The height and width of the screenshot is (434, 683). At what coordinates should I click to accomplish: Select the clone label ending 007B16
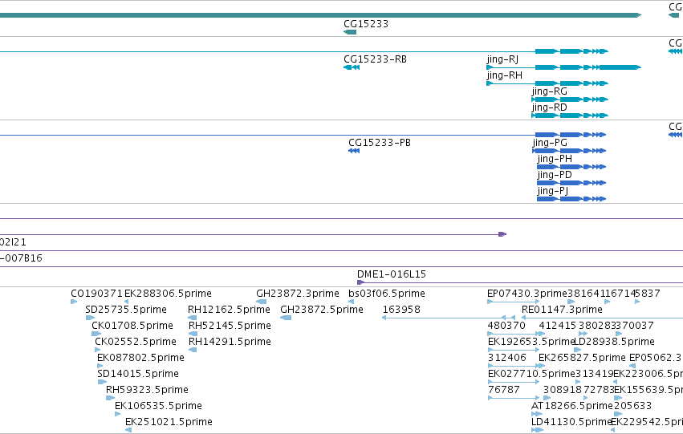[x=21, y=258]
